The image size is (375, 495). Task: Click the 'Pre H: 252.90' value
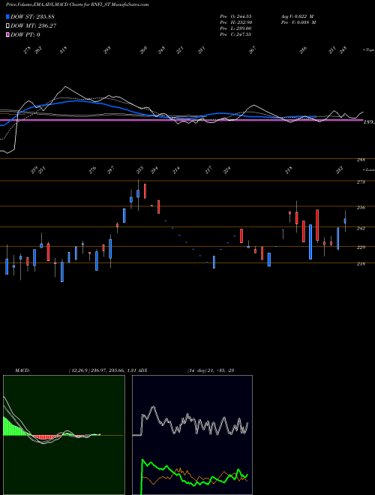(235, 22)
